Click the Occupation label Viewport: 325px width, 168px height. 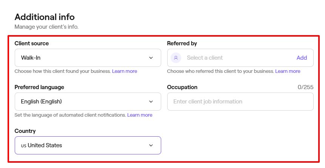[182, 87]
